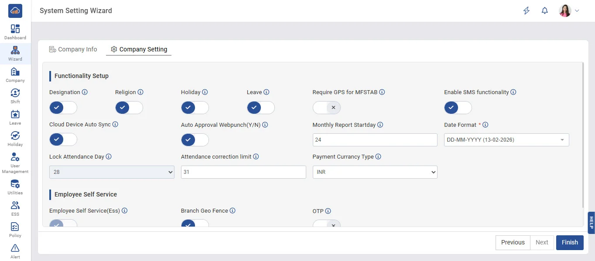This screenshot has height=261, width=595.
Task: Expand the Lock Attendance Day dropdown
Action: 112,172
